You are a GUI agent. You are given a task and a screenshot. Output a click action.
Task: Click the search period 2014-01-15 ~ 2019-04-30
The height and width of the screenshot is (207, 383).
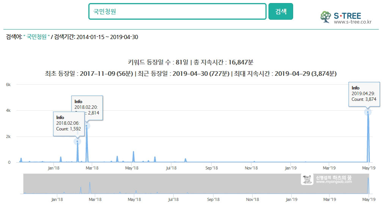click(107, 37)
